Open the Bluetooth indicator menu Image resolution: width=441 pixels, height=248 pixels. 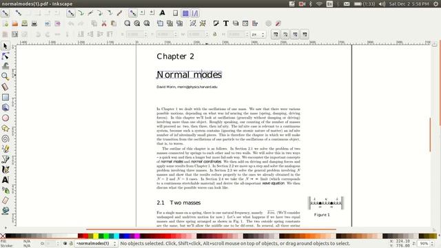point(311,4)
